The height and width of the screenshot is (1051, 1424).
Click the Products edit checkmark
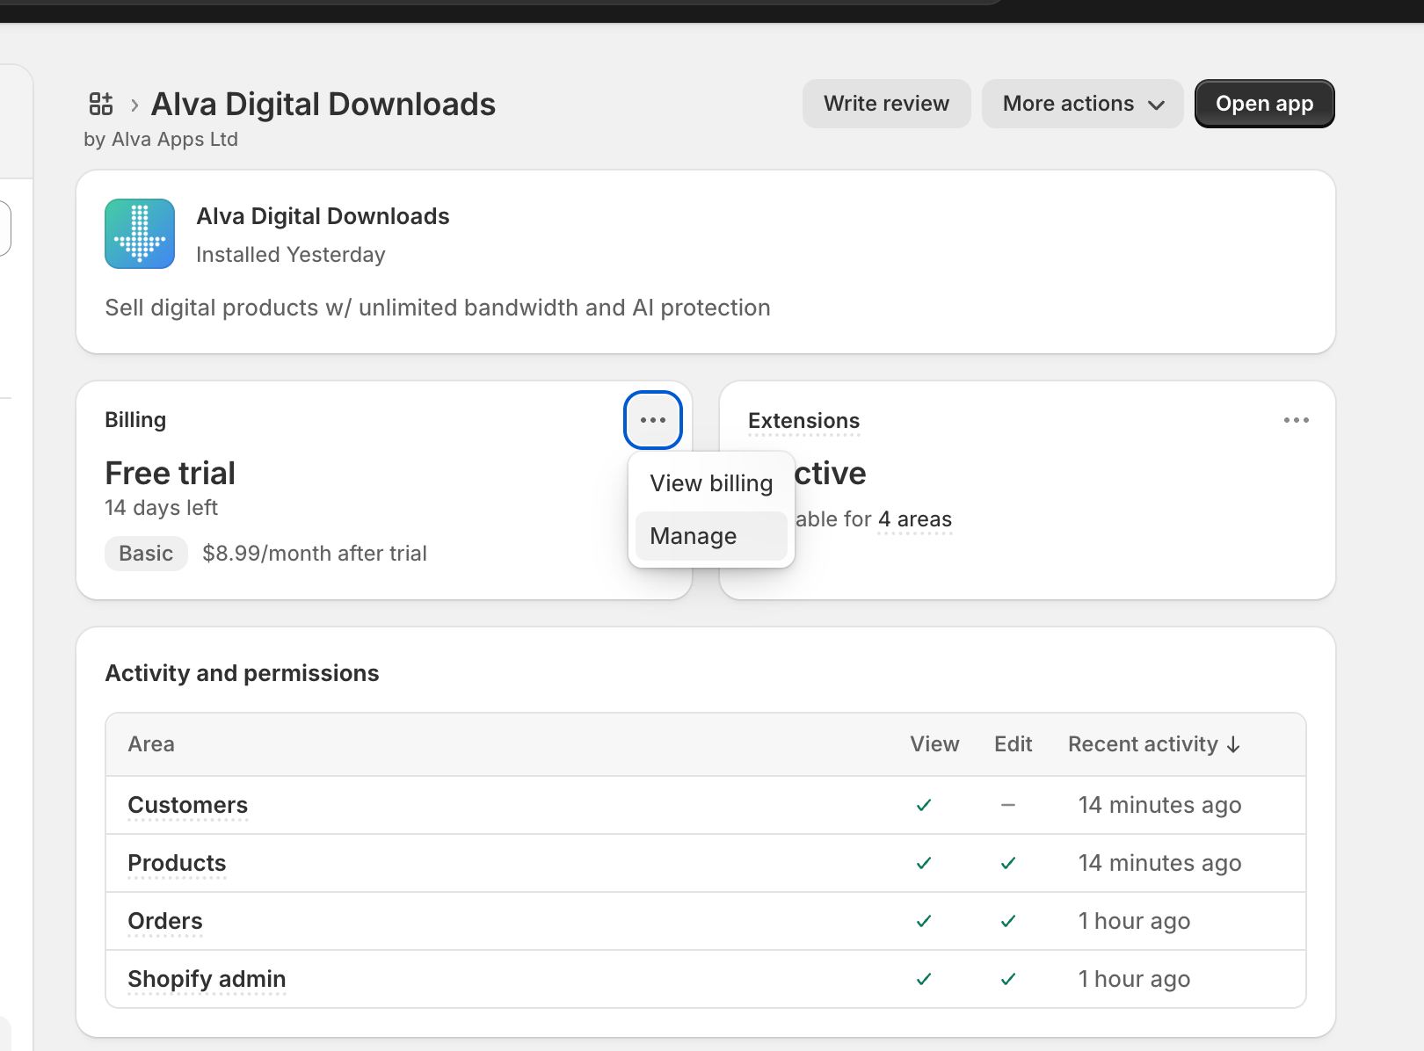tap(1008, 863)
